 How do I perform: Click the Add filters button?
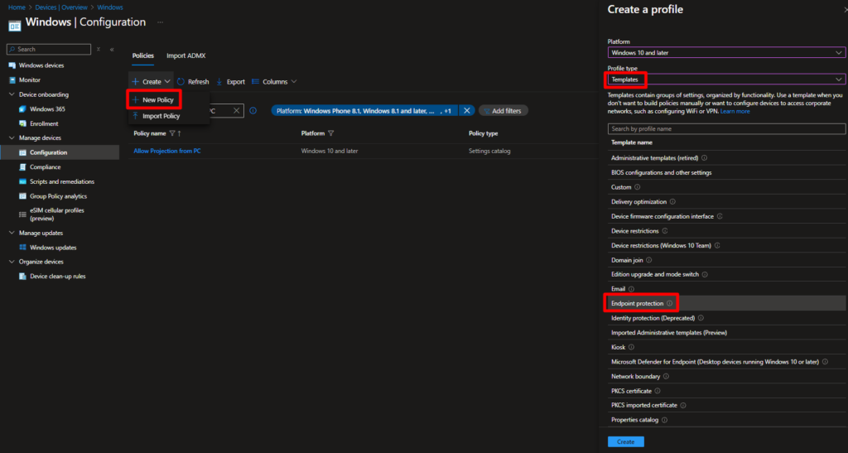coord(503,111)
